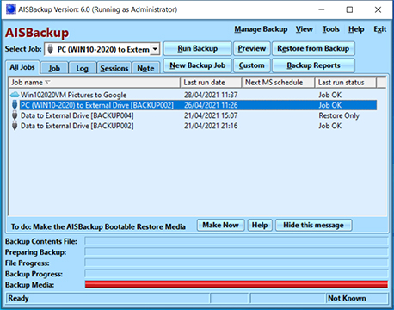Viewport: 394px width, 310px height.
Task: Close the AISBackup window
Action: tap(378, 9)
